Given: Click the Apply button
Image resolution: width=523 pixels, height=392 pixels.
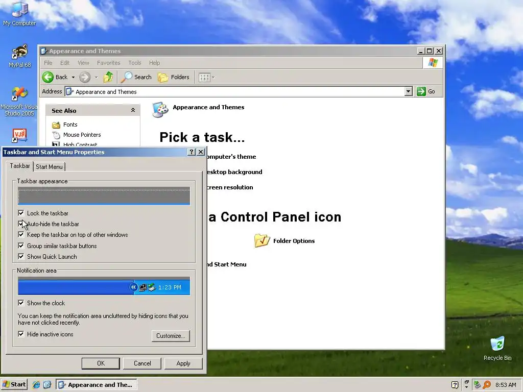Looking at the screenshot, I should tap(183, 363).
